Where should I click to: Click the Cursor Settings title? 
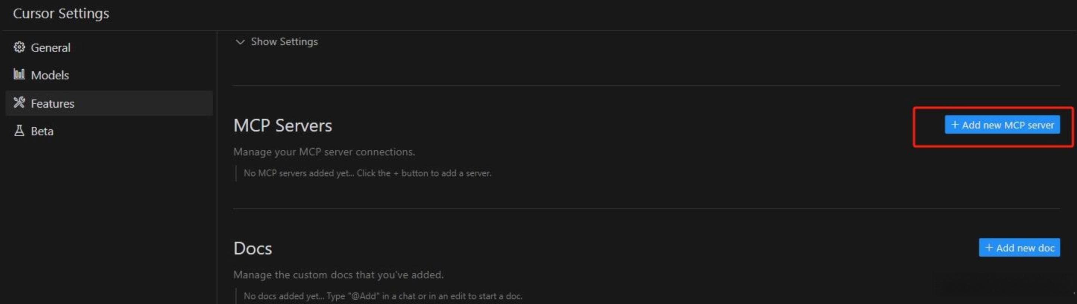click(x=61, y=13)
